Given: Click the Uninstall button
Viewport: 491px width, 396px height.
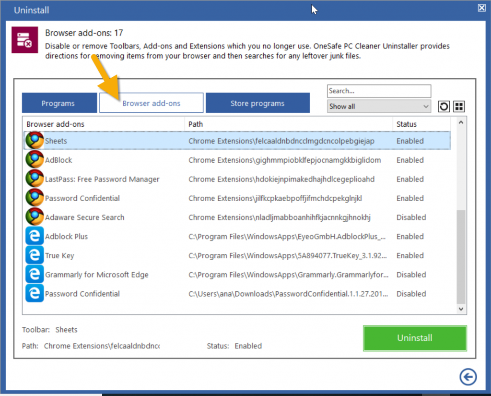Looking at the screenshot, I should click(414, 338).
